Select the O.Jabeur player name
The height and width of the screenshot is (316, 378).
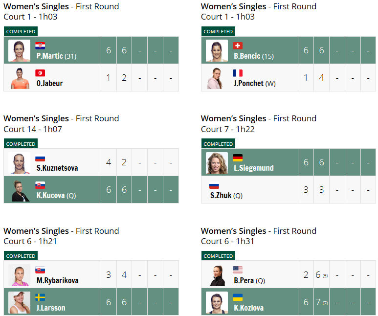(x=50, y=83)
